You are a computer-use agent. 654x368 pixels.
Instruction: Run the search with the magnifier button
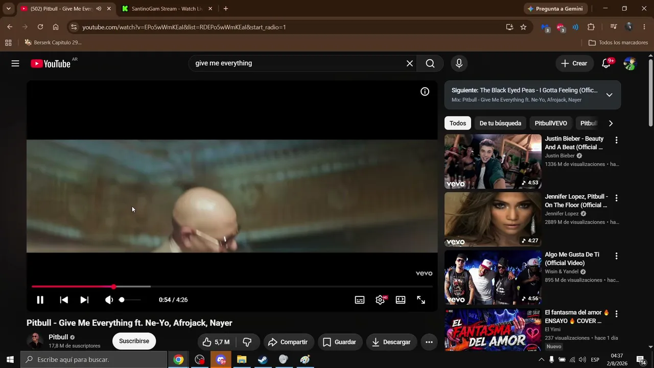pos(430,63)
